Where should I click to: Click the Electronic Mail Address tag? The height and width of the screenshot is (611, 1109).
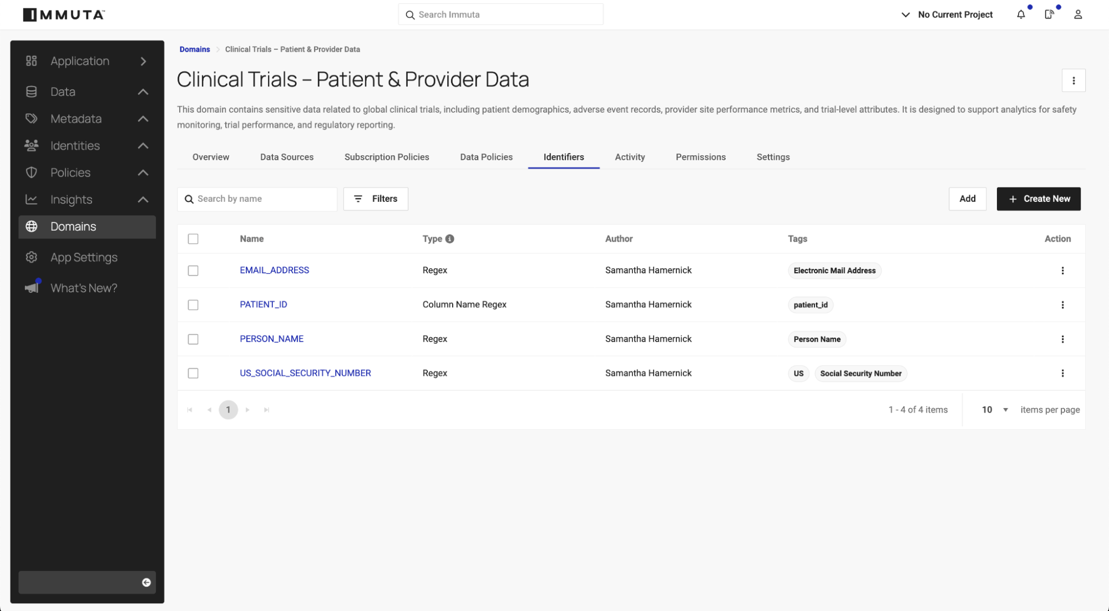point(834,271)
